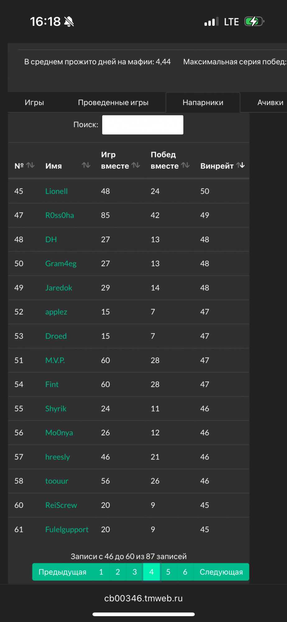Sort table by № column arrows

click(x=30, y=165)
